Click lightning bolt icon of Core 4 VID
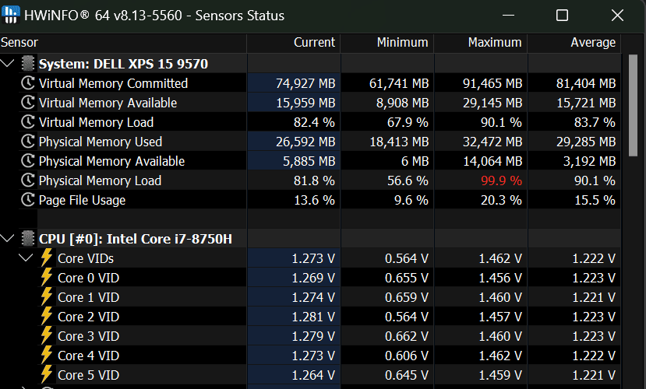The height and width of the screenshot is (389, 646). [x=47, y=355]
